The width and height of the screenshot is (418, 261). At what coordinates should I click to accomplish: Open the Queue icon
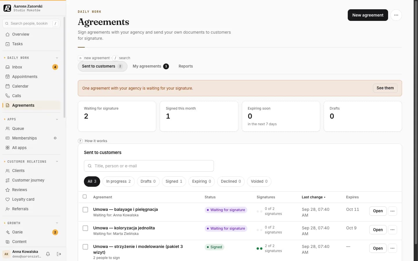pos(8,129)
